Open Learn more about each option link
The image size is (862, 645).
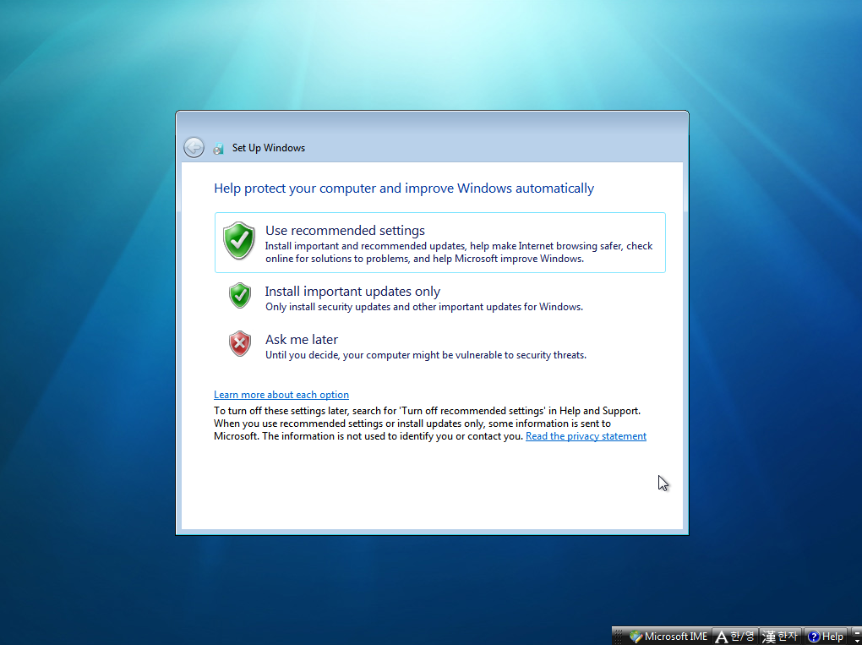click(281, 395)
